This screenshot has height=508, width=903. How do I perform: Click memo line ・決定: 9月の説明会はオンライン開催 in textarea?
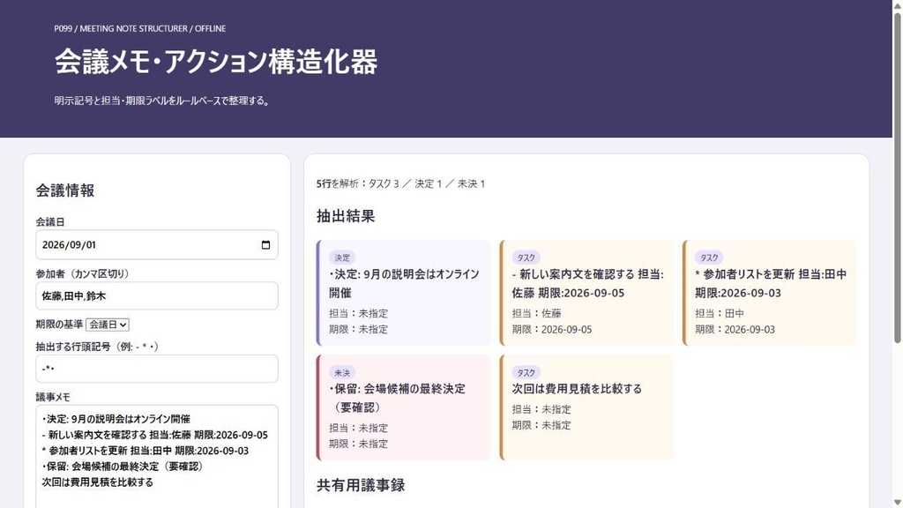point(116,419)
